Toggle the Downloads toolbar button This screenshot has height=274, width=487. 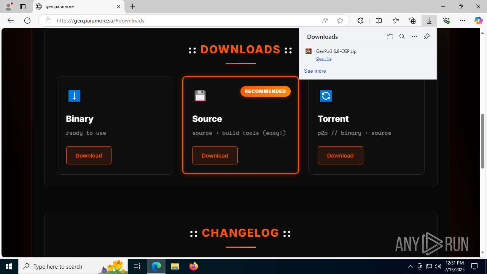[429, 21]
